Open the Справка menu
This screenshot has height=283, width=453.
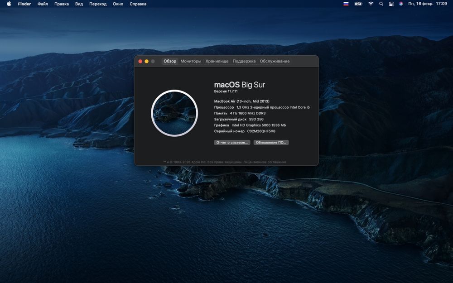(x=138, y=4)
